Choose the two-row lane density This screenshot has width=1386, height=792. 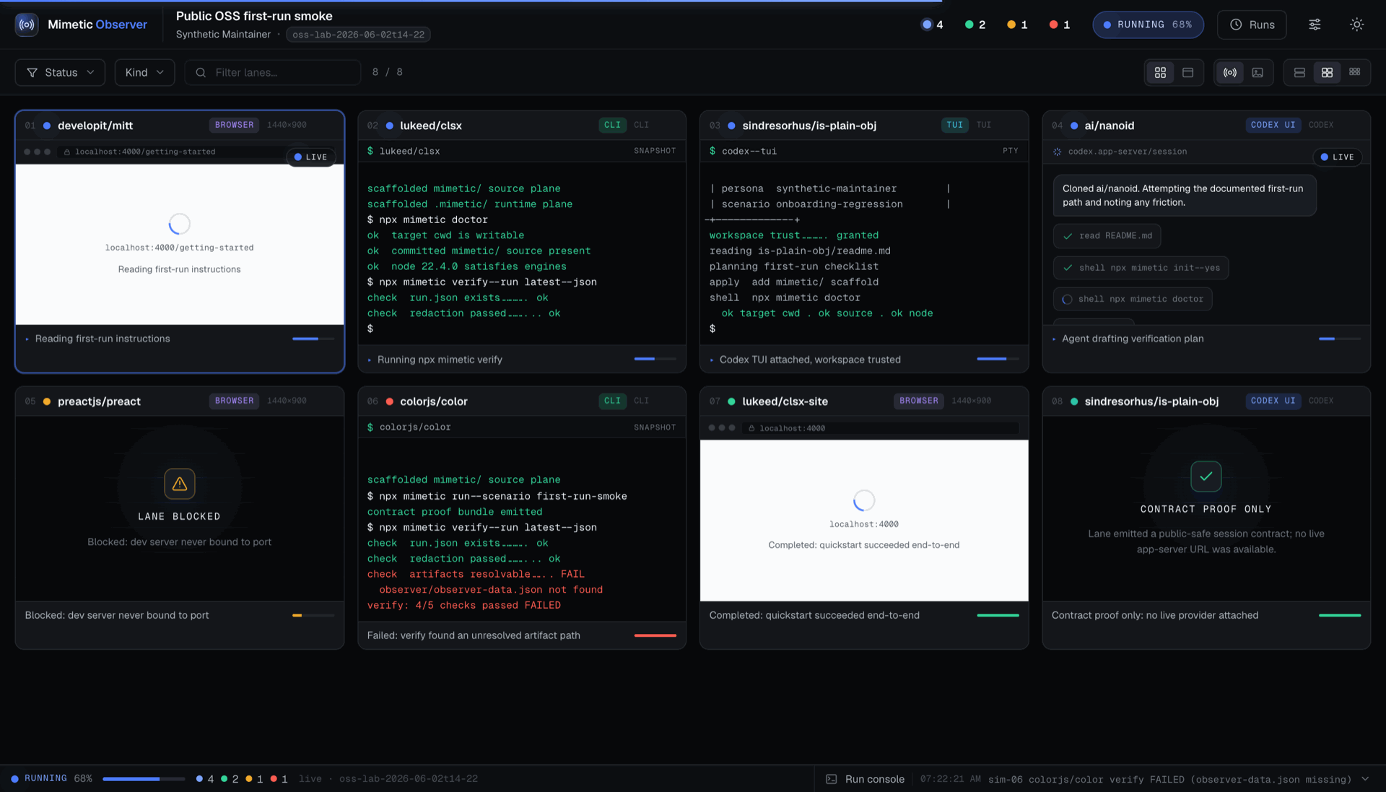[x=1299, y=72]
